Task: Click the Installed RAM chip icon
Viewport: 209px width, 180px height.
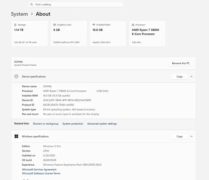Action: [x=94, y=25]
